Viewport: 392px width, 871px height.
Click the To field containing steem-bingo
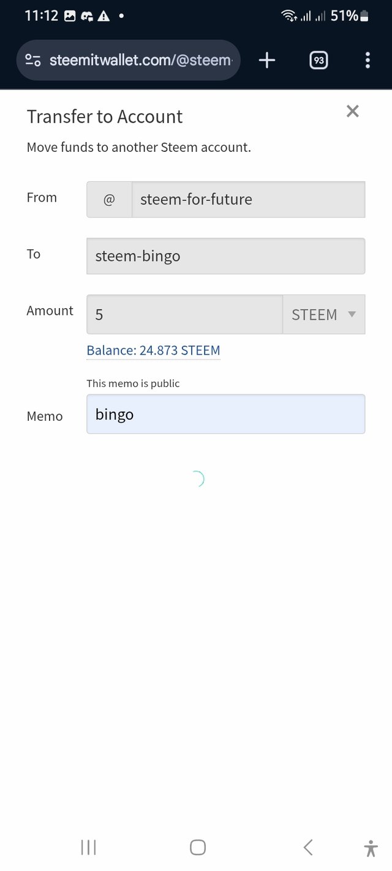[x=225, y=256]
